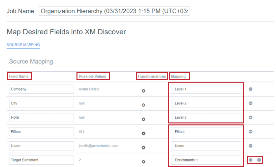
Task: Edit the Job Name input field
Action: 114,11
